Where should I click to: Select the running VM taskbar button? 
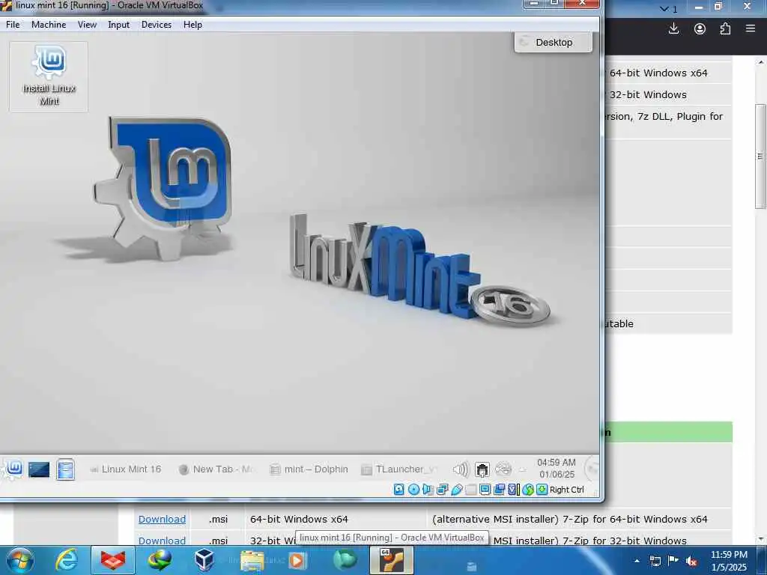(391, 560)
